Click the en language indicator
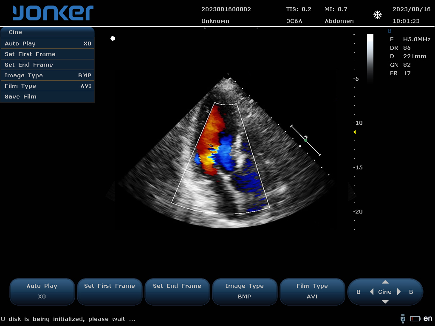This screenshot has width=435, height=326. click(429, 319)
